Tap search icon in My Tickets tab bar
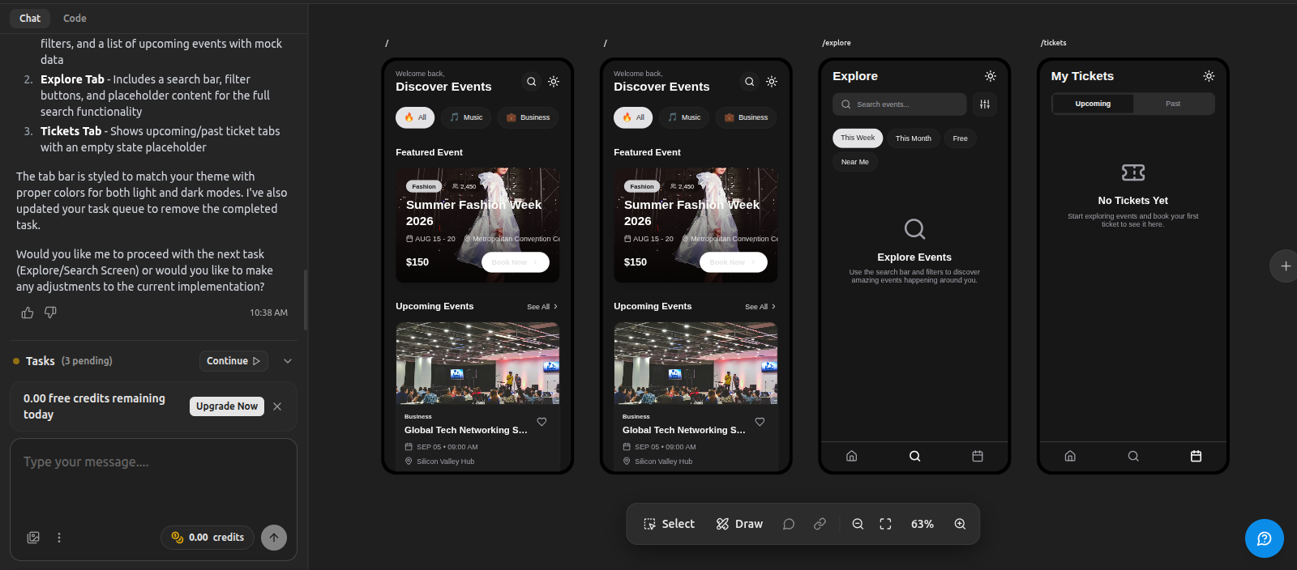Screen dimensions: 1297x570 (1133, 456)
